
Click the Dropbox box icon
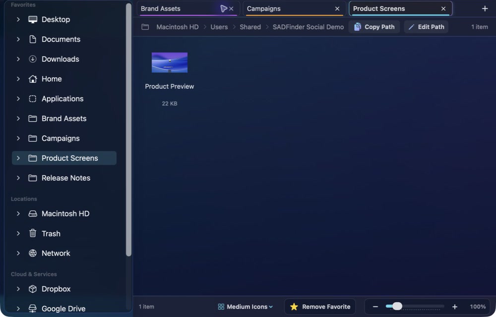click(33, 289)
